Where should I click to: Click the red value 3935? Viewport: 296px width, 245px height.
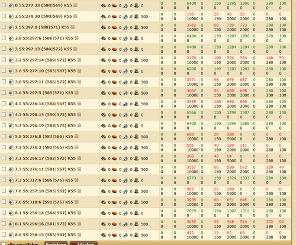[x=191, y=200]
